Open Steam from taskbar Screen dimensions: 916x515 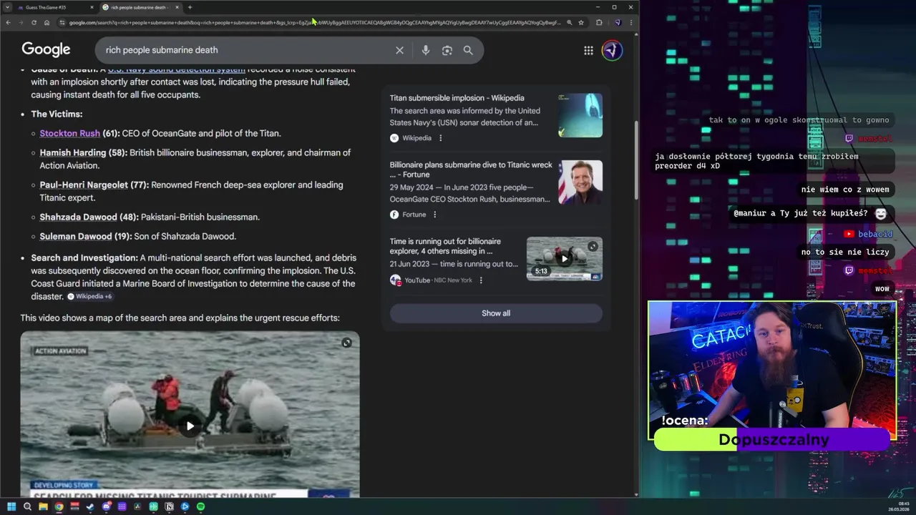(90, 506)
